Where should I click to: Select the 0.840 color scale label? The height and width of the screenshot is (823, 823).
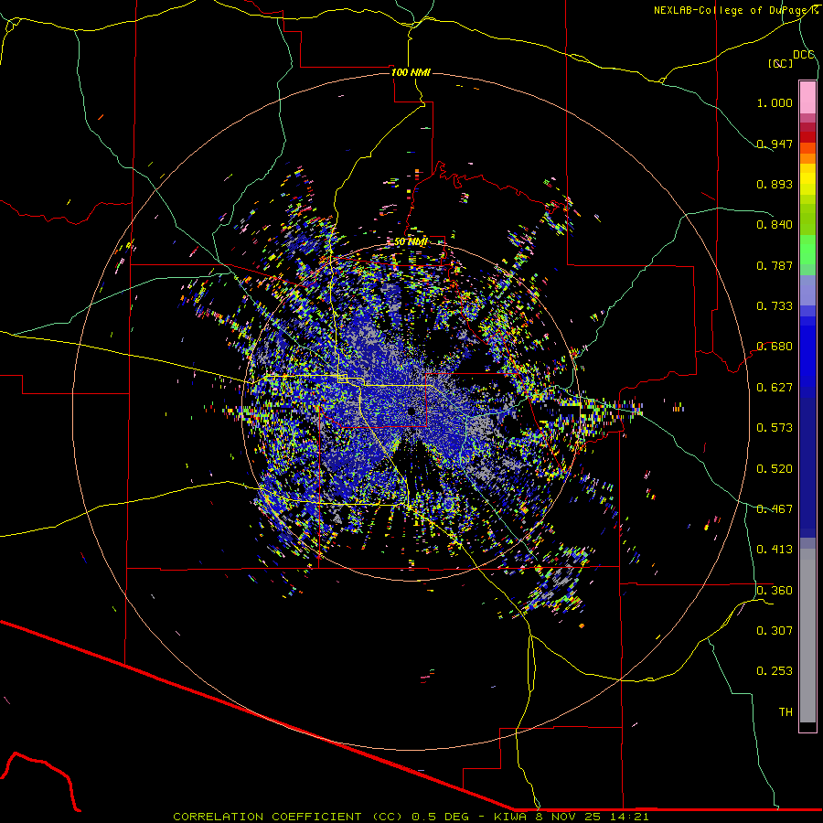[x=775, y=225]
